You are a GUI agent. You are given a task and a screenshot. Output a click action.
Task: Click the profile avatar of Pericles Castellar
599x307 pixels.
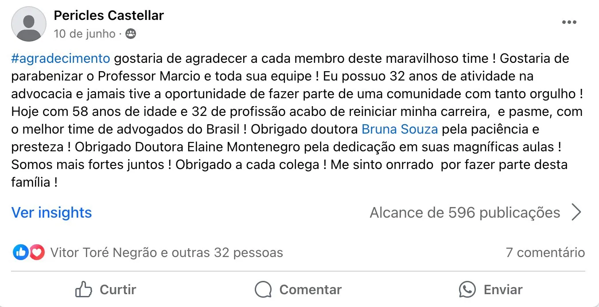click(28, 24)
